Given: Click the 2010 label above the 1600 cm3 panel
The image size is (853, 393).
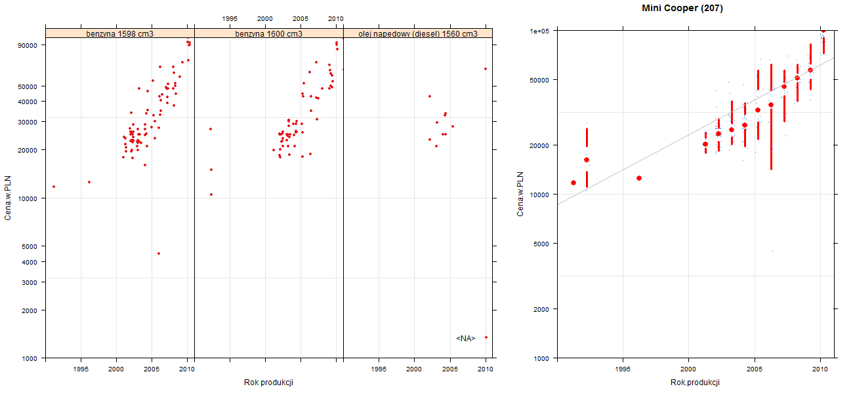Looking at the screenshot, I should point(336,19).
